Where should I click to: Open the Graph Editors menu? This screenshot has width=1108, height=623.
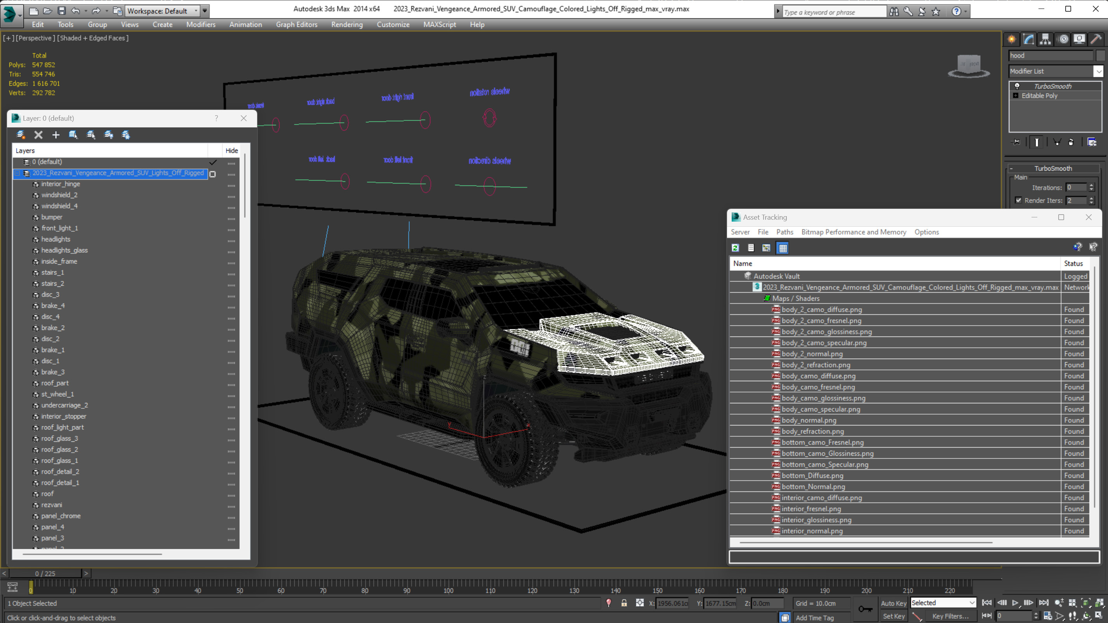click(297, 24)
